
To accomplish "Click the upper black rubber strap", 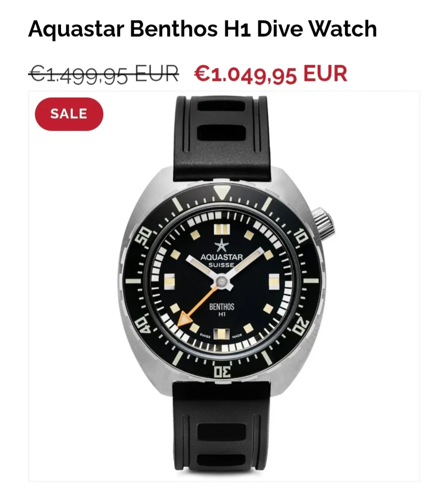I will [222, 139].
